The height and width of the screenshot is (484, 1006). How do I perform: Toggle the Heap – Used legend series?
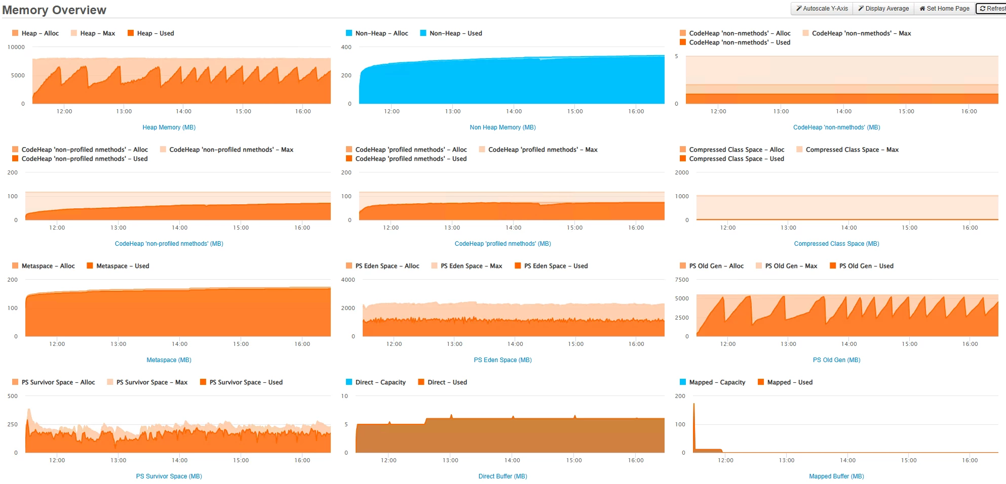coord(151,33)
